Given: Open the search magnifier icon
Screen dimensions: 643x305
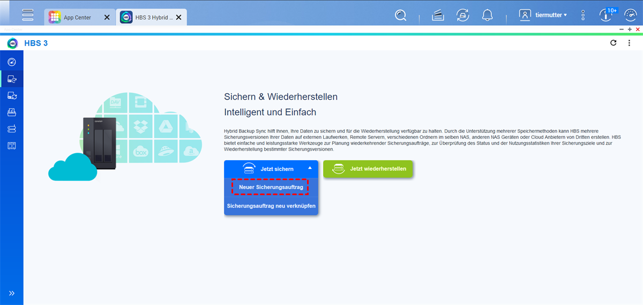Looking at the screenshot, I should point(401,16).
